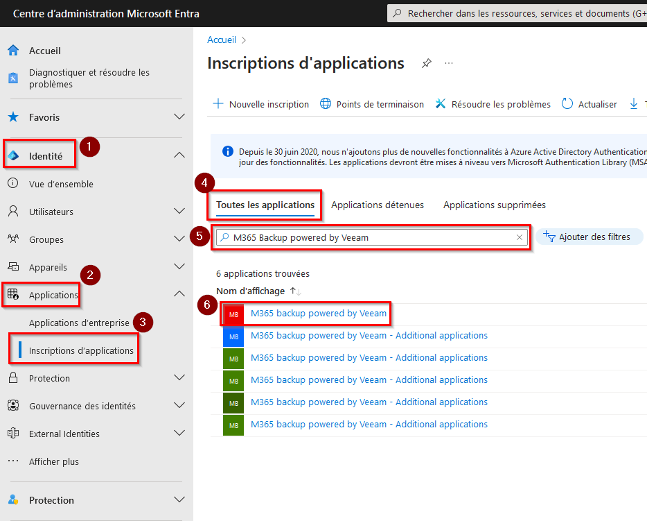
Task: Click Actualiser refresh button
Action: 590,103
